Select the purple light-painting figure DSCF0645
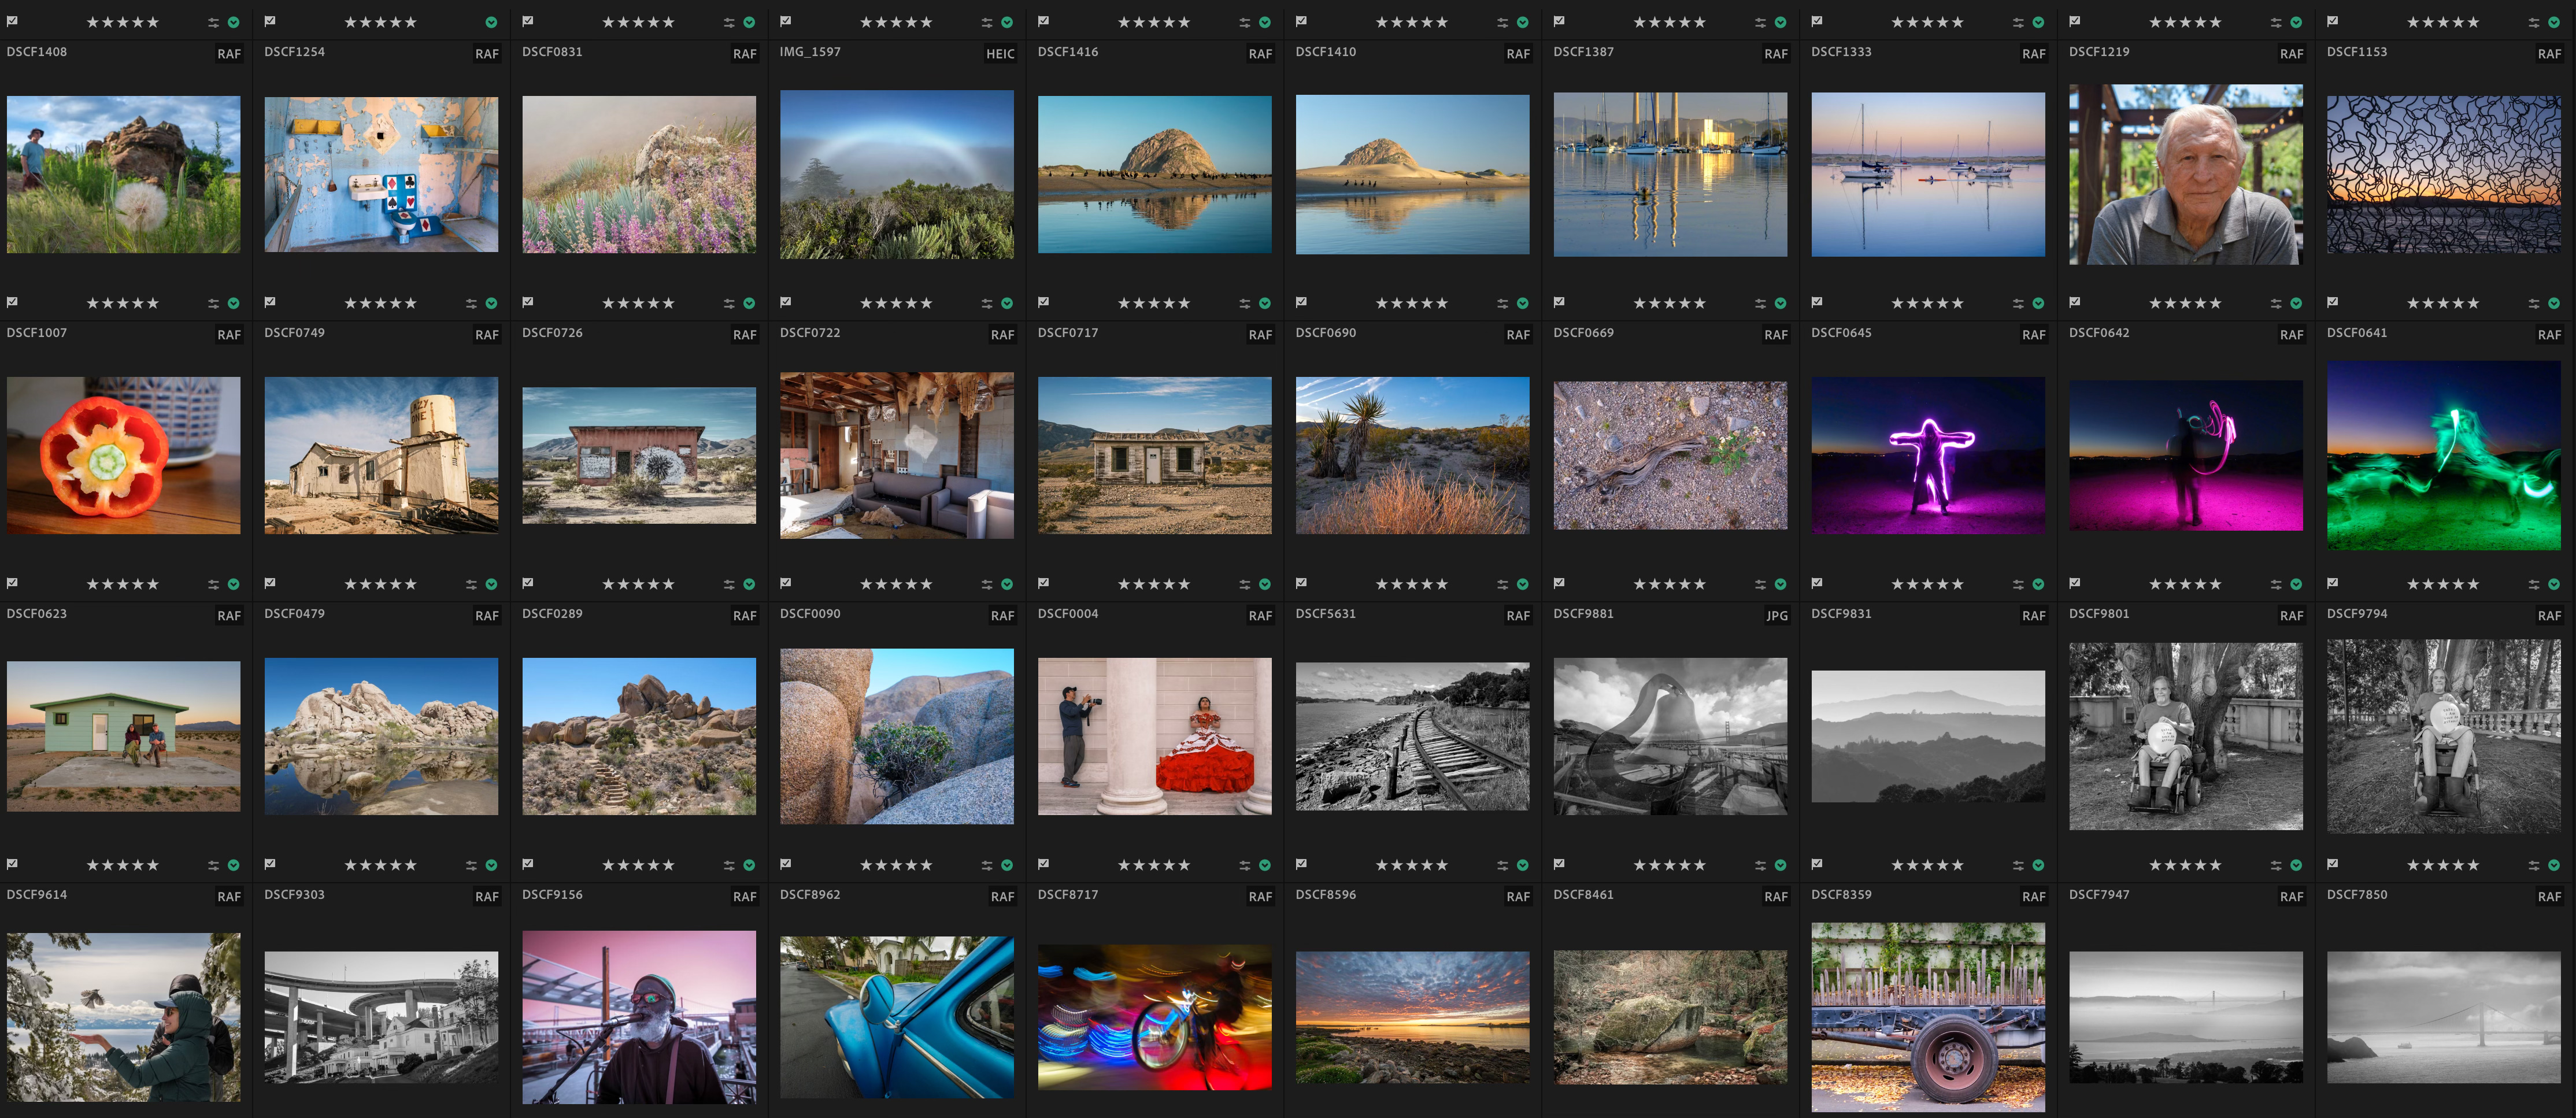 pos(1928,455)
